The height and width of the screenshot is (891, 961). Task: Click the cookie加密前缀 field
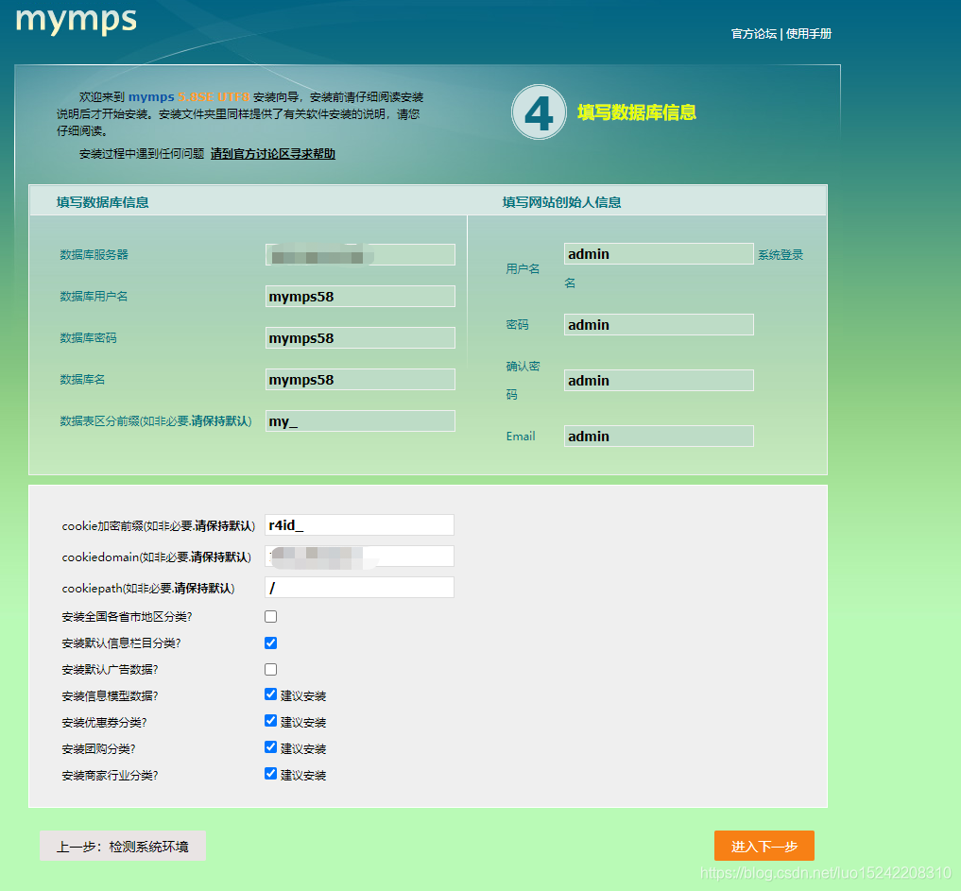360,525
